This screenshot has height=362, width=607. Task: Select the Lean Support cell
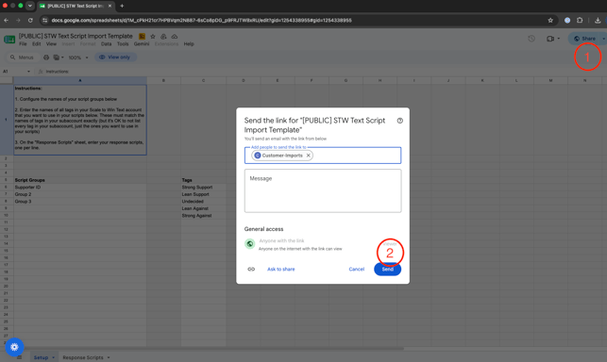[203, 194]
